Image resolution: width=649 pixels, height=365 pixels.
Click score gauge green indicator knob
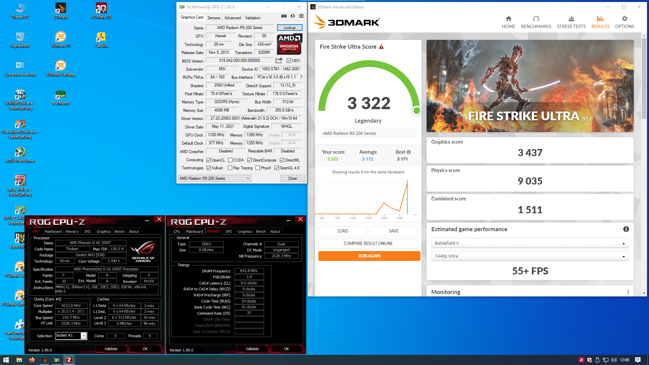(x=416, y=111)
